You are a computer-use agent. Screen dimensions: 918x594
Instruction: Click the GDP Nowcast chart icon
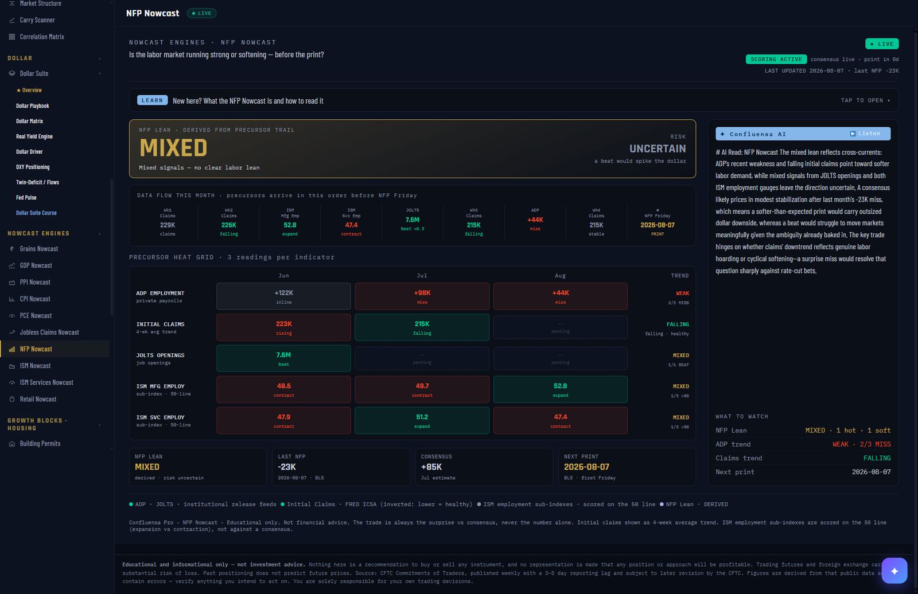(12, 265)
